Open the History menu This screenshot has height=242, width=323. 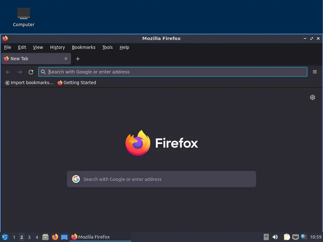coord(57,47)
